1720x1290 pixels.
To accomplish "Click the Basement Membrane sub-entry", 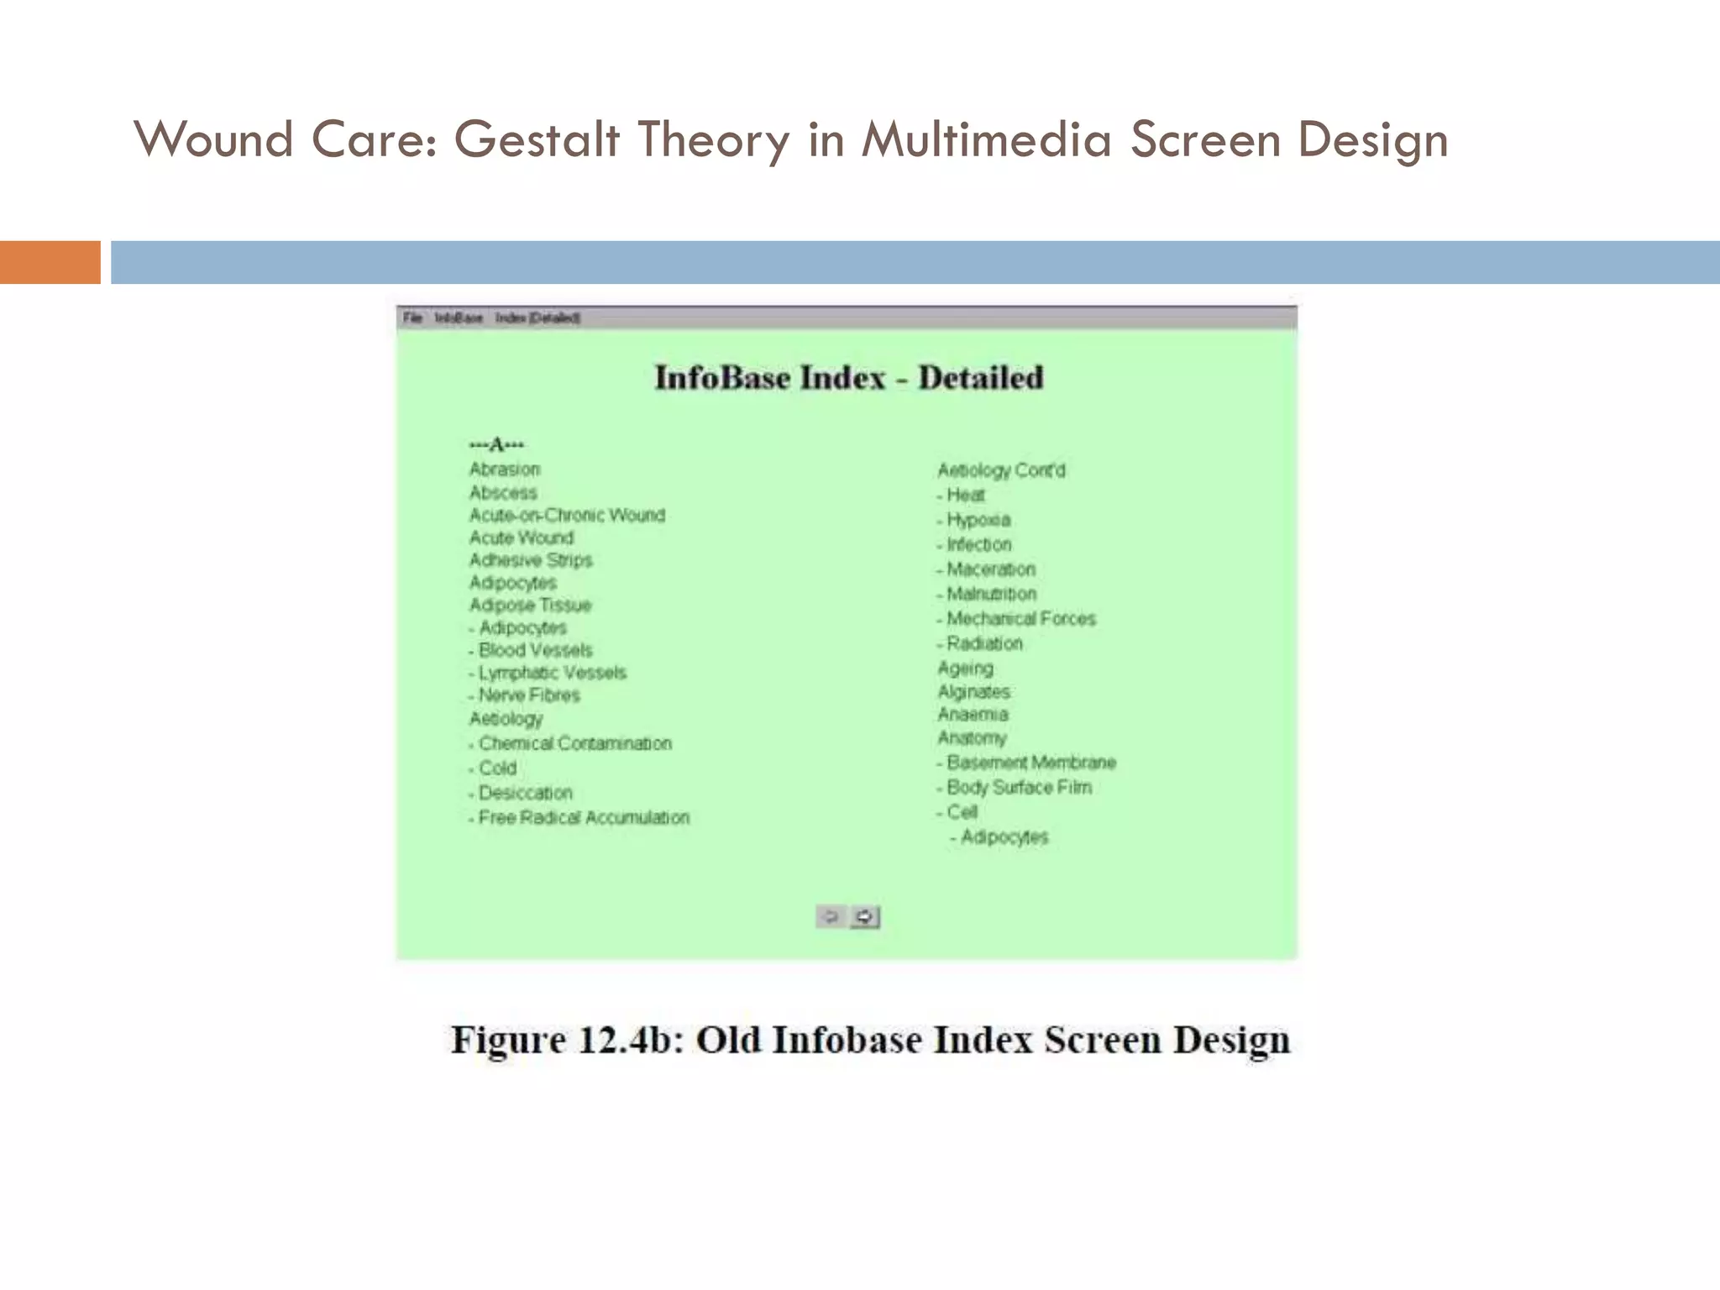I will coord(1026,763).
